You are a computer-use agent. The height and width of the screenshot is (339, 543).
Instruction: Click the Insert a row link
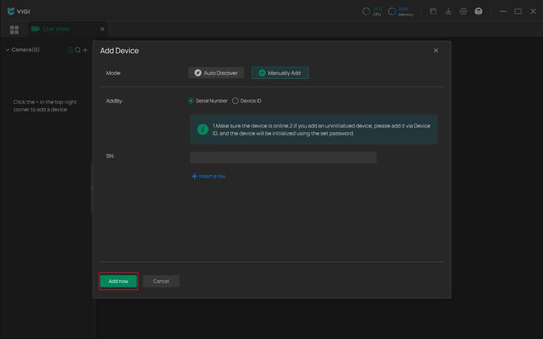pos(208,176)
